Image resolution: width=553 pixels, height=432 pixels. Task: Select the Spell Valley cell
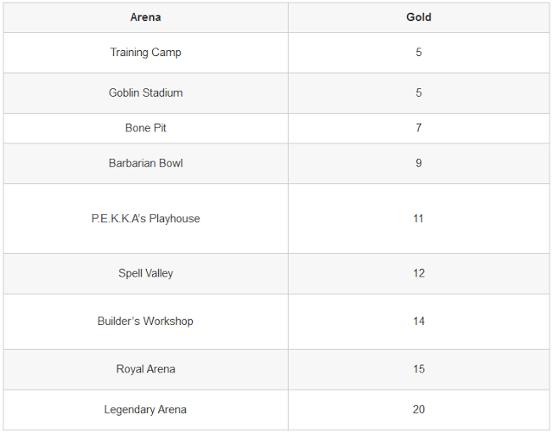(146, 274)
